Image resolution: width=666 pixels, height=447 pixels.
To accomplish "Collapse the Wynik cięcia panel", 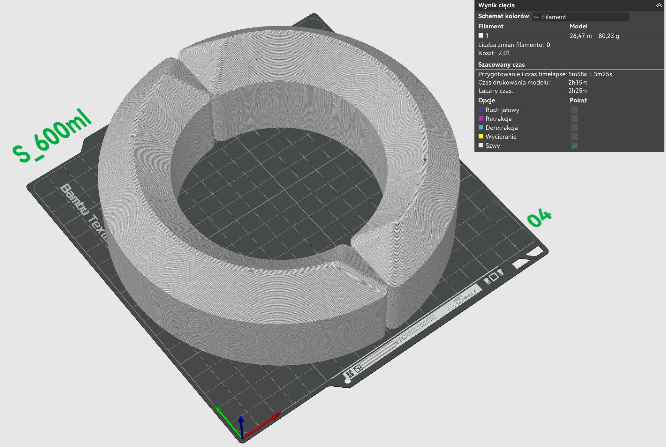I will [x=659, y=5].
